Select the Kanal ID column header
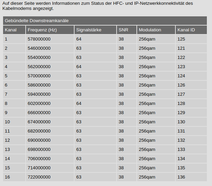212x186 pixels. pos(186,30)
